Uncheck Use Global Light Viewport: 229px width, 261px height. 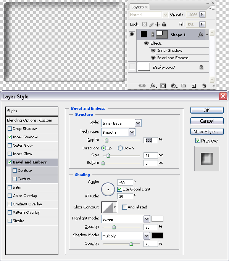[119, 189]
